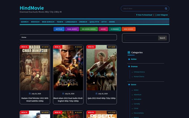Click the green ON GOING SERIES button
Viewport: 189px width, 118px height.
tap(89, 29)
